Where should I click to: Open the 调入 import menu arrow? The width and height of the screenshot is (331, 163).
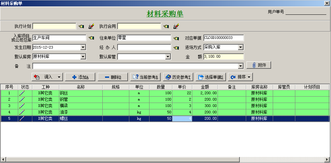pos(59,77)
